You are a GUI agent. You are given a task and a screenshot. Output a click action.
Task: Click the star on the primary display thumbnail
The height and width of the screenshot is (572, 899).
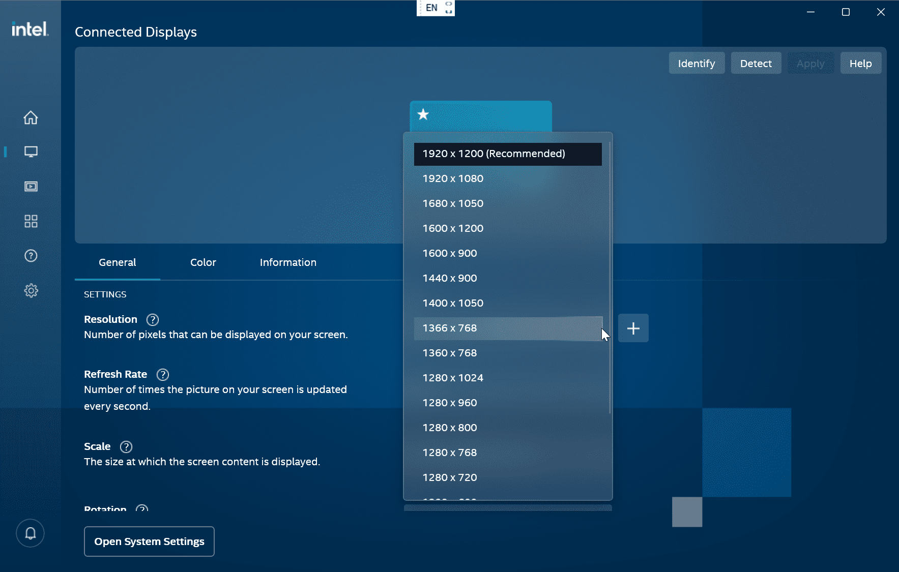(423, 114)
